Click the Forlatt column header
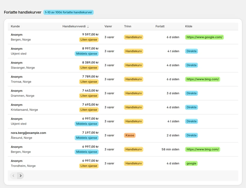 coord(160,26)
